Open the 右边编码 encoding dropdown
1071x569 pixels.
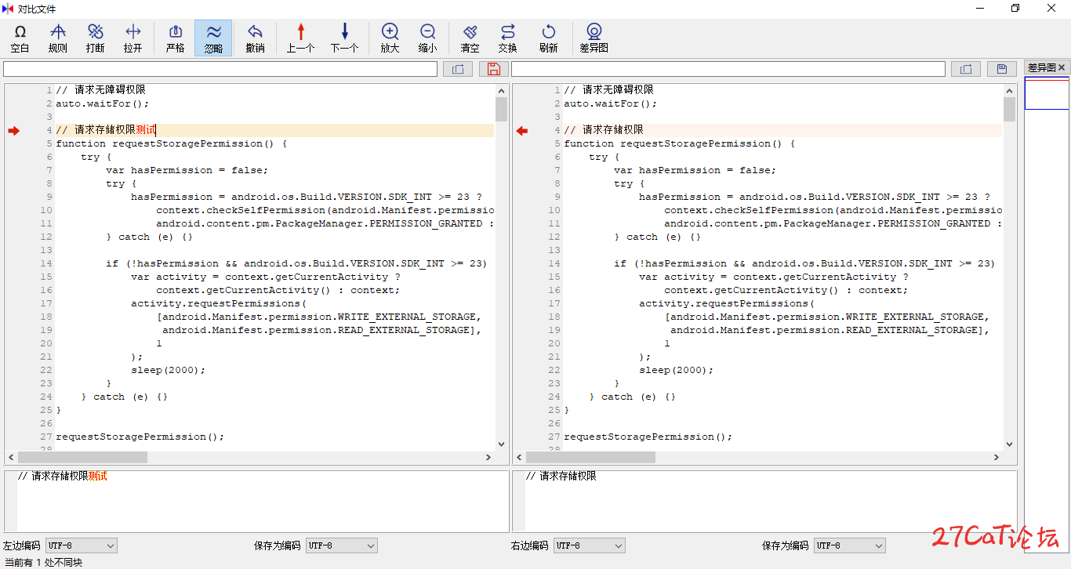[x=590, y=545]
